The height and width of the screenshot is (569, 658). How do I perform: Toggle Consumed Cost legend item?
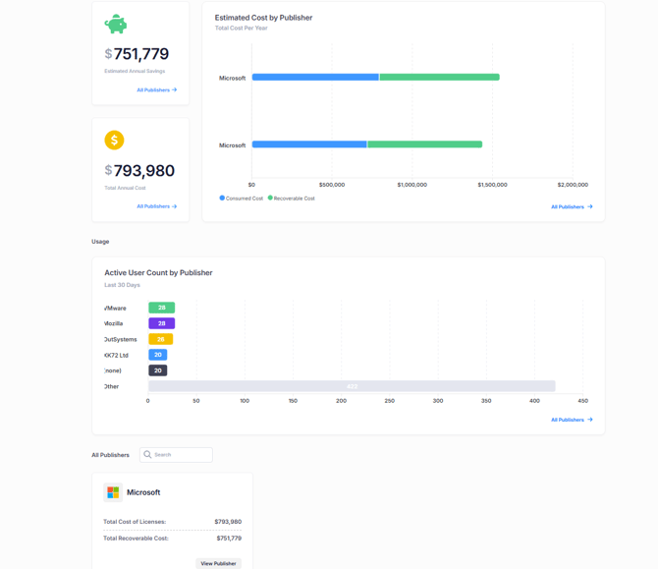point(242,199)
